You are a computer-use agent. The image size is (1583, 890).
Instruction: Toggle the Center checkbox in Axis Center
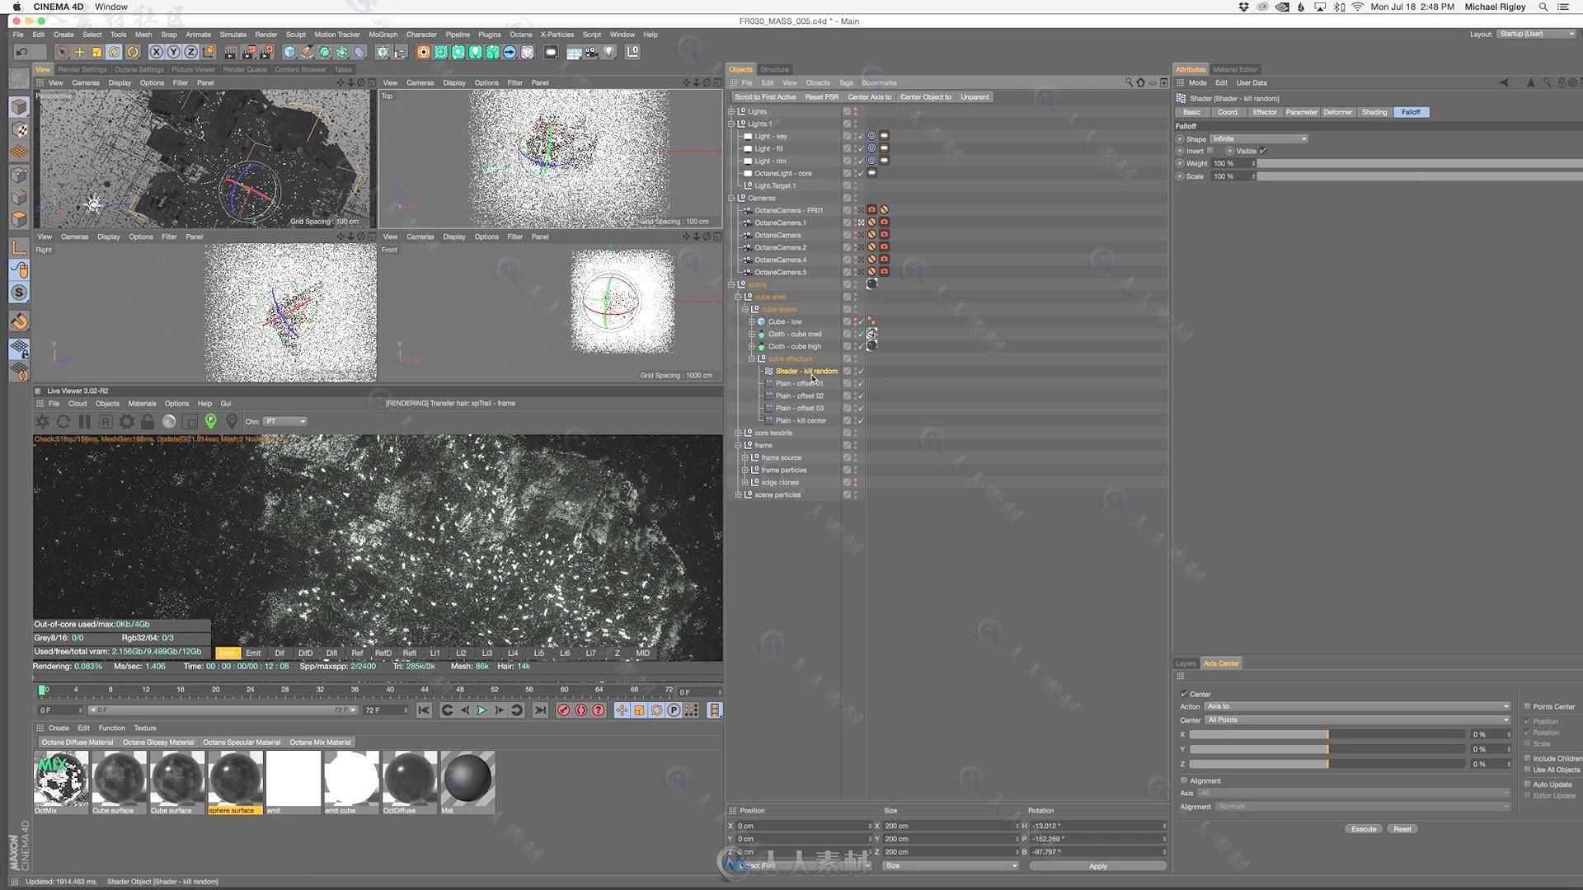click(1184, 694)
